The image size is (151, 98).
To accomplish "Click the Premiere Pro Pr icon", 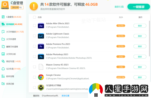I will click(x=41, y=46).
